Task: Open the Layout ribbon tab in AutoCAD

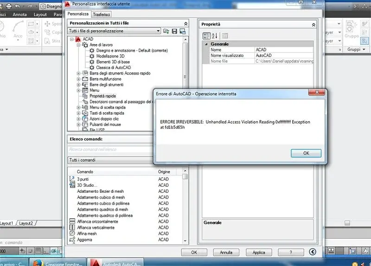Action: tap(40, 14)
